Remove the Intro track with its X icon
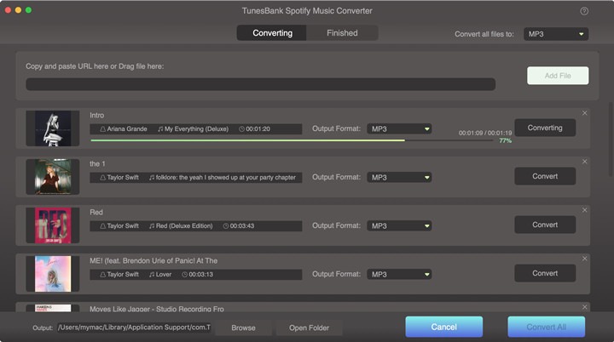Image resolution: width=614 pixels, height=342 pixels. [584, 113]
